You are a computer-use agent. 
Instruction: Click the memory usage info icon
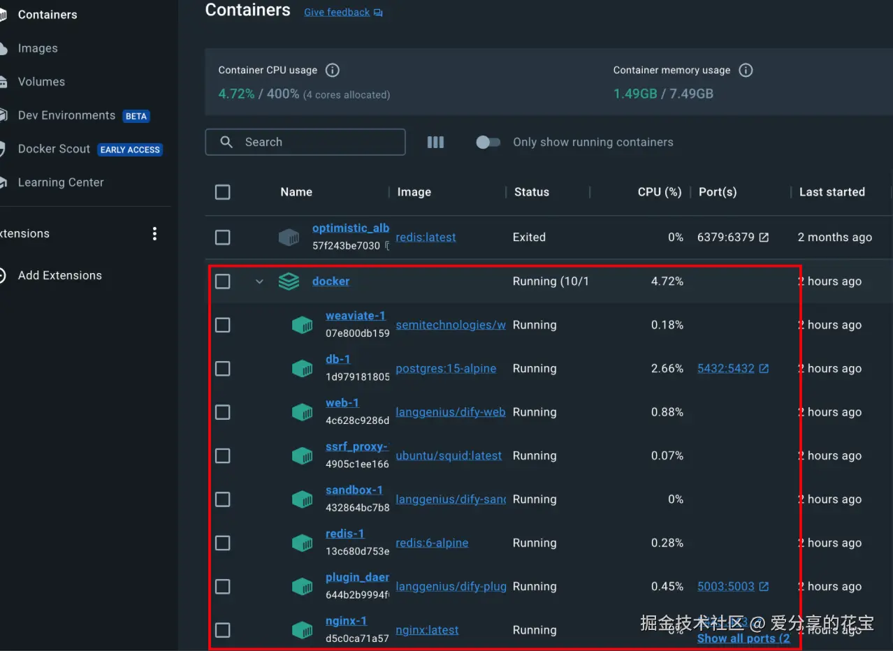coord(746,71)
